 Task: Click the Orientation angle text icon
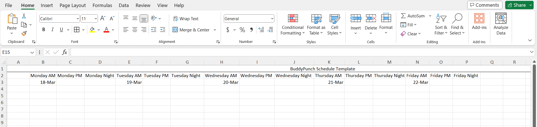pyautogui.click(x=154, y=19)
